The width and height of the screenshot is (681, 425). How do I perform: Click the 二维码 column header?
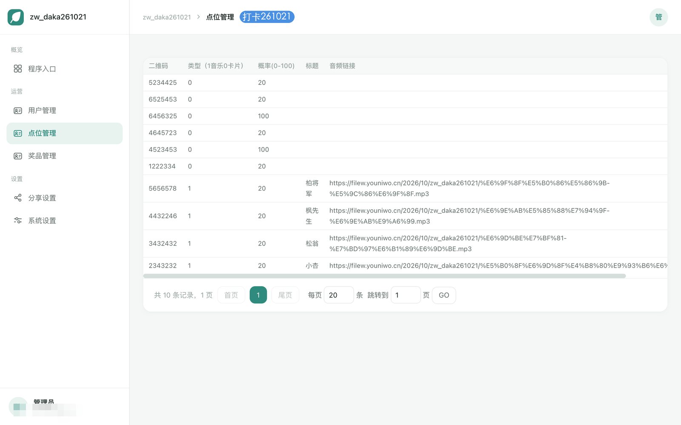click(158, 66)
